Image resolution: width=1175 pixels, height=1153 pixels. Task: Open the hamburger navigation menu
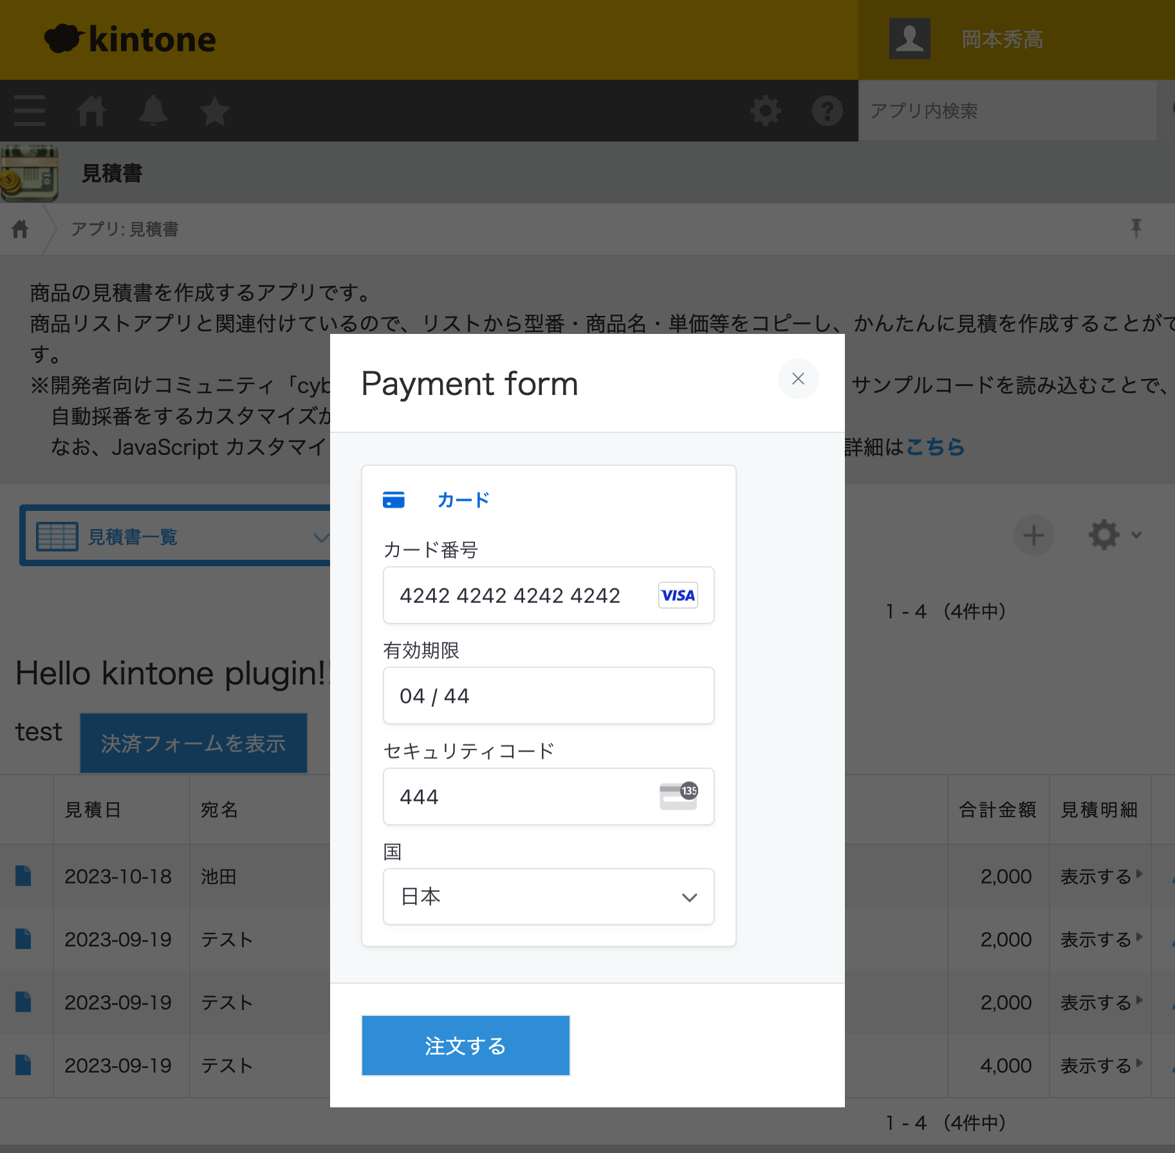tap(28, 111)
